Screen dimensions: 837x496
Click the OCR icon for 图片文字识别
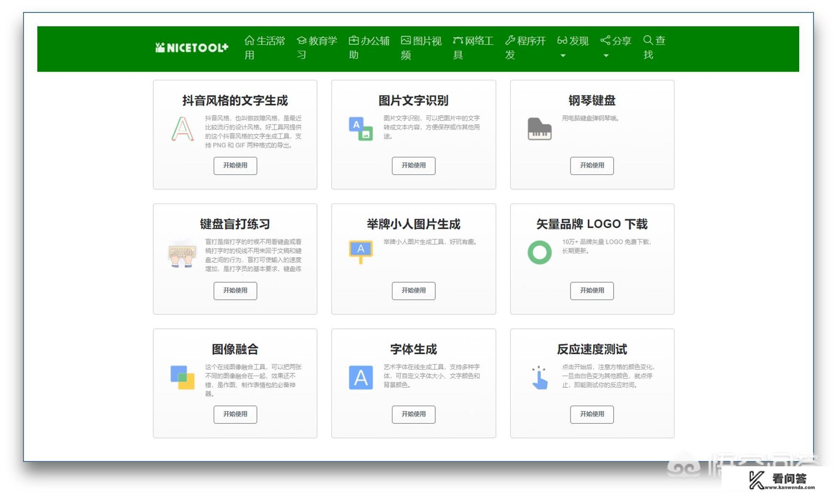[361, 129]
